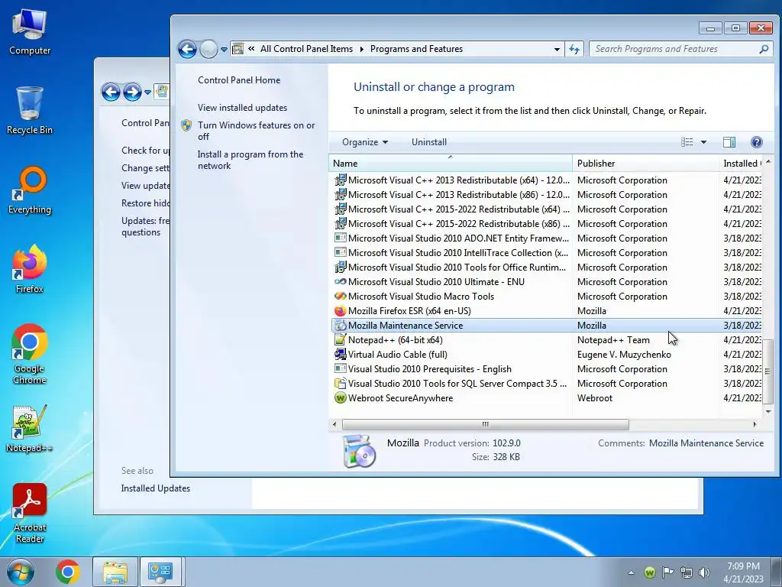Image resolution: width=782 pixels, height=587 pixels.
Task: Launch Firefox from the desktop shortcut
Action: 30,269
